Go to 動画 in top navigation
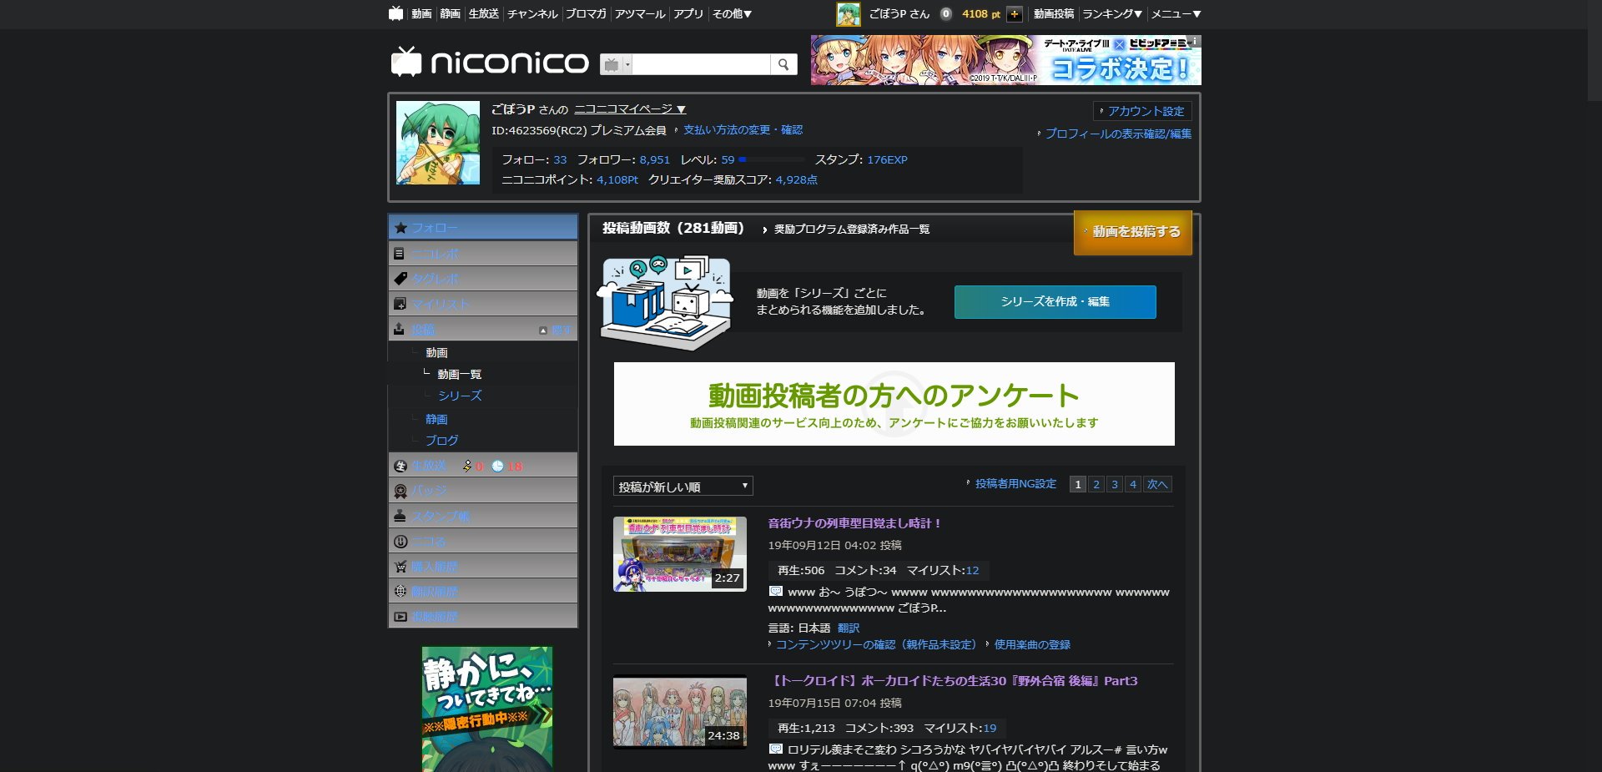The height and width of the screenshot is (772, 1602). pyautogui.click(x=421, y=13)
